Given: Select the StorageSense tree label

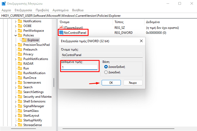Looking at the screenshot, I should click(33, 125).
